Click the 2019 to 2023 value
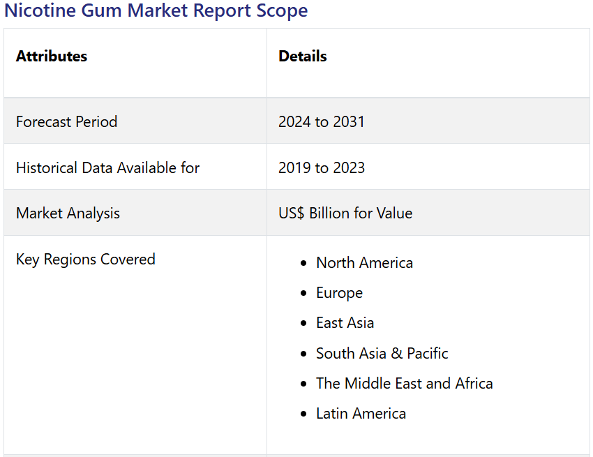 (x=322, y=167)
